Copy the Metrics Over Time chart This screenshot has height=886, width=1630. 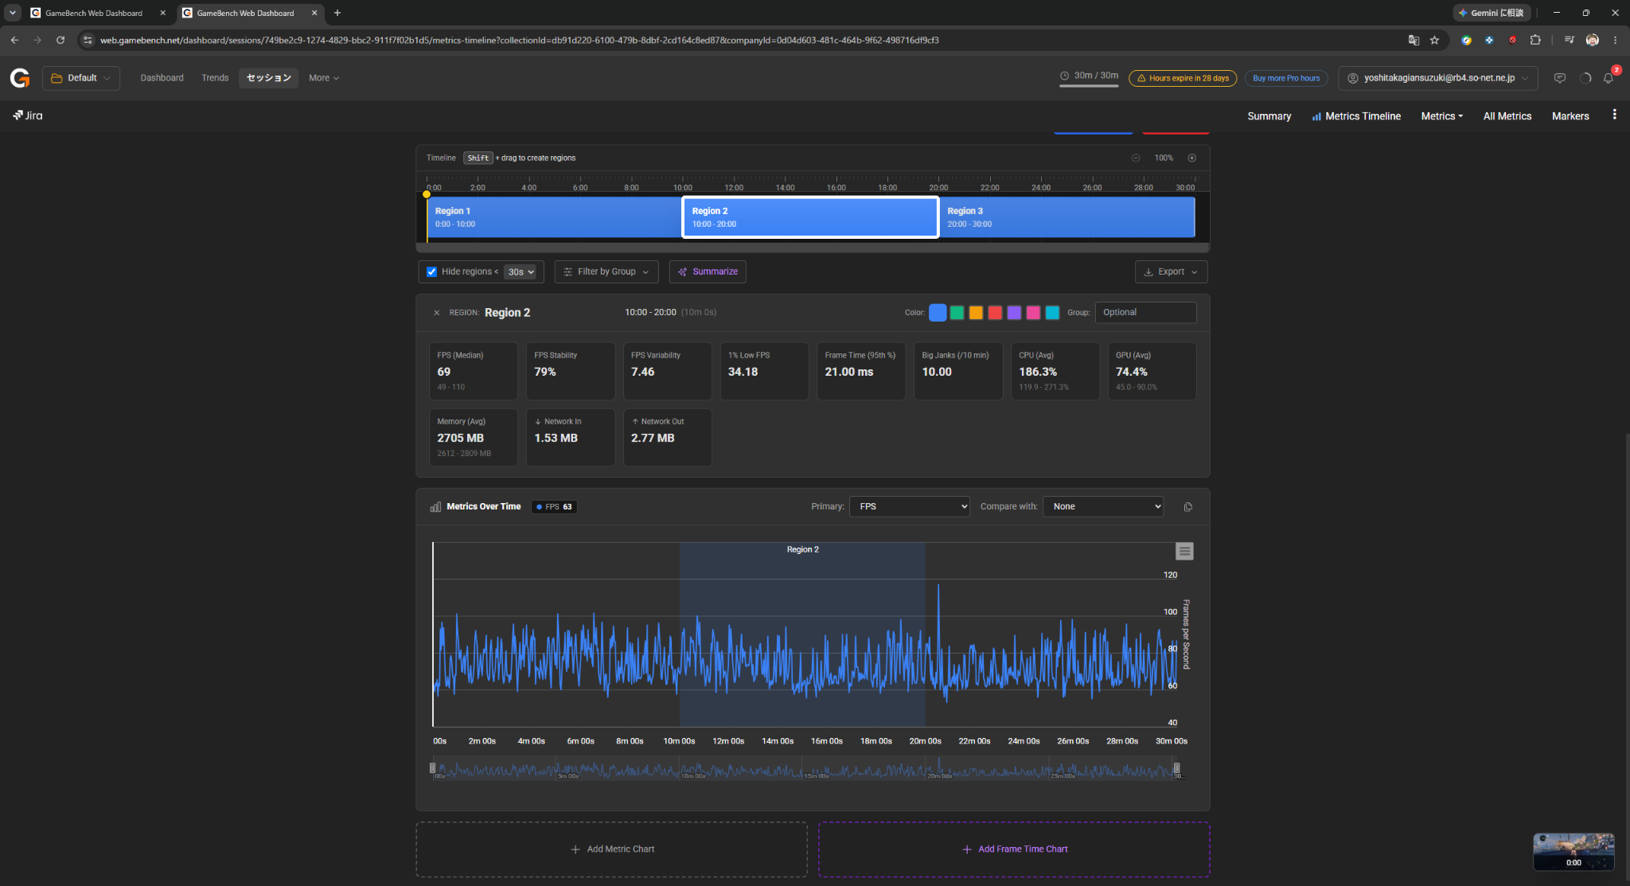click(x=1187, y=507)
